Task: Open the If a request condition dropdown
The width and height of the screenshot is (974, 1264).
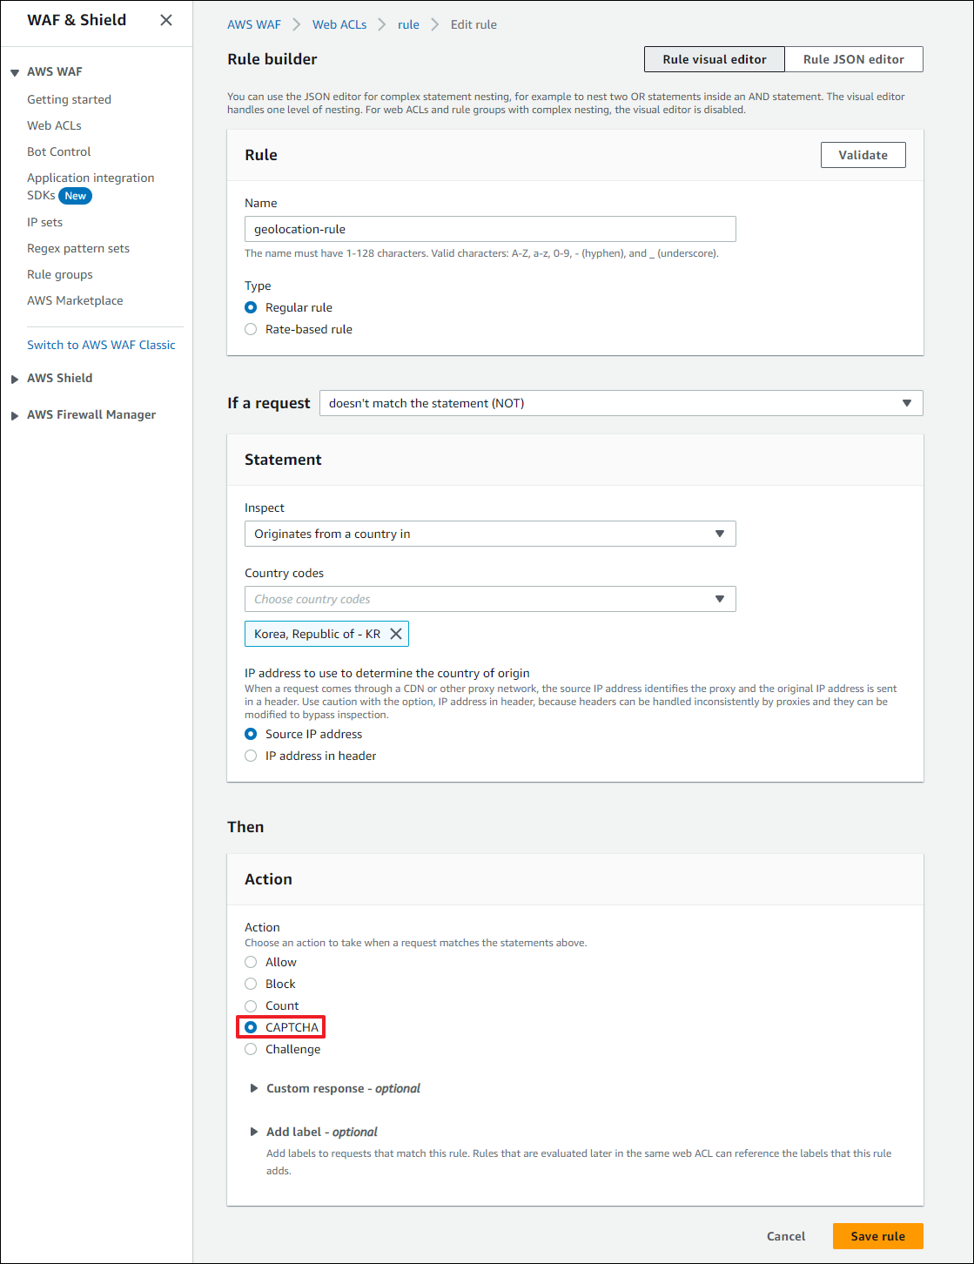Action: [621, 403]
